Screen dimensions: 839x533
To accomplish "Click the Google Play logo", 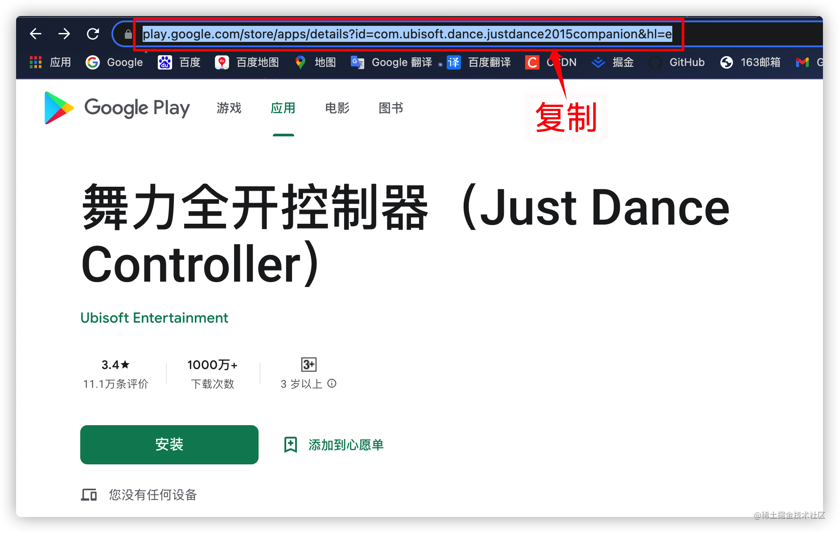I will 117,108.
